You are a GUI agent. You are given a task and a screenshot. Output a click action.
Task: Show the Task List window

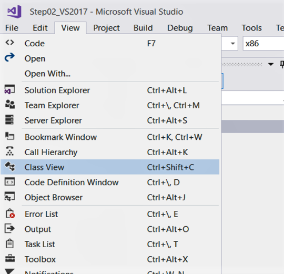point(110,244)
